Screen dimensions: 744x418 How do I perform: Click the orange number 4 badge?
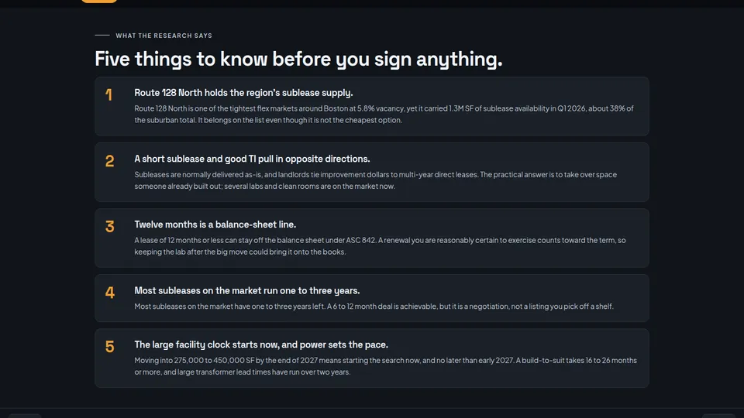tap(109, 293)
